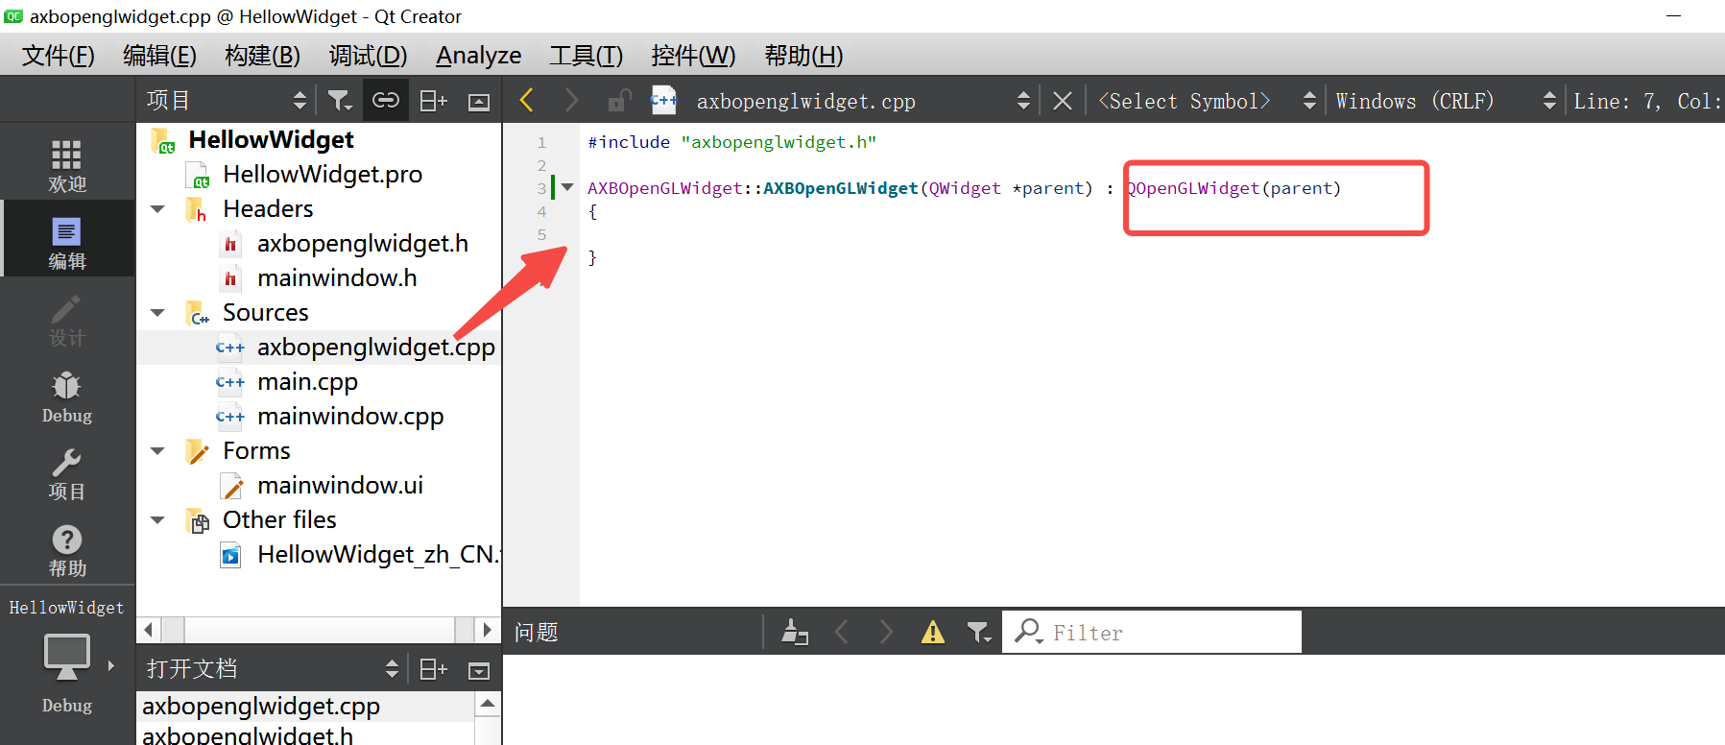Clear the issues list icon

point(795,632)
